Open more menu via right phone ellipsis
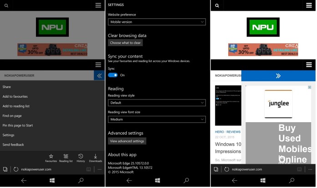 click(310, 169)
